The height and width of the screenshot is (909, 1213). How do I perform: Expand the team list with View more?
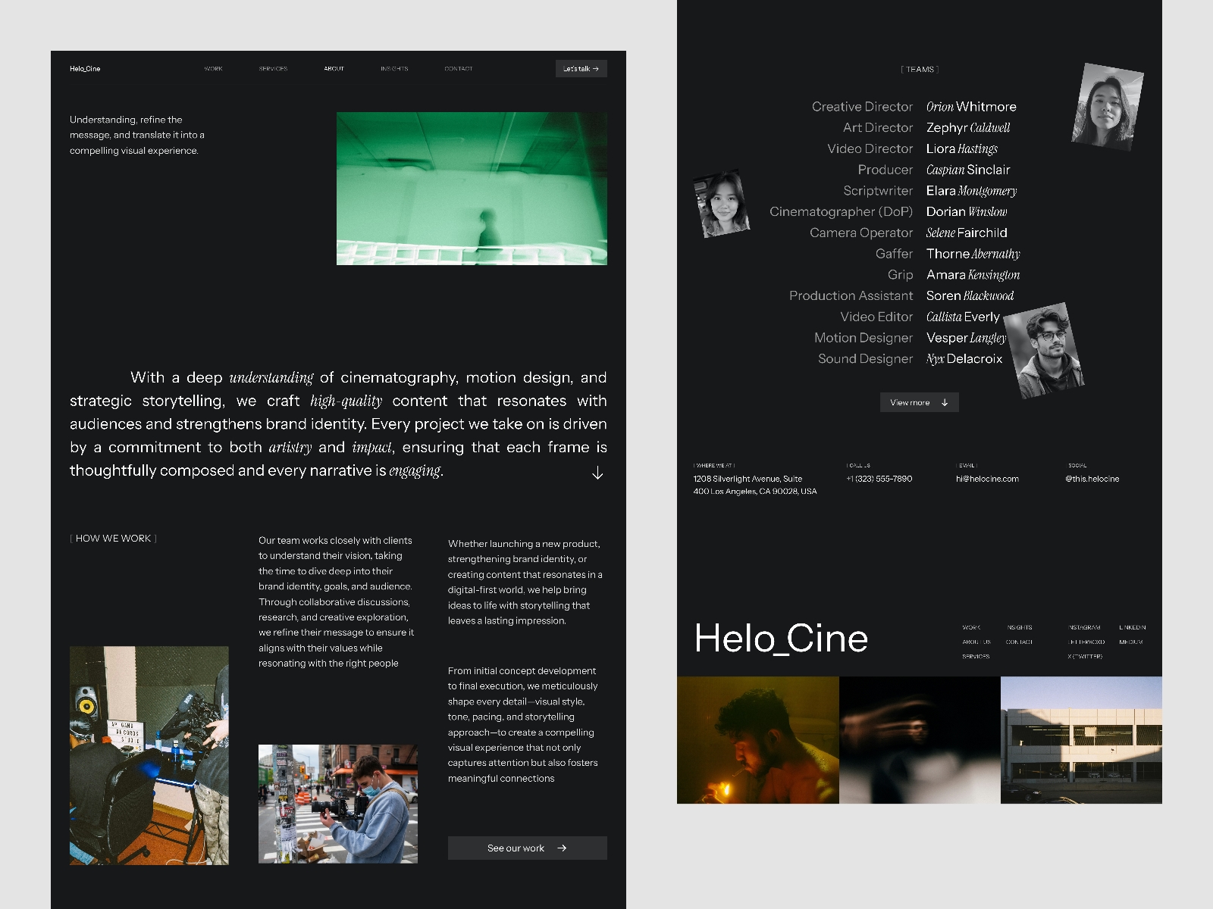[919, 402]
